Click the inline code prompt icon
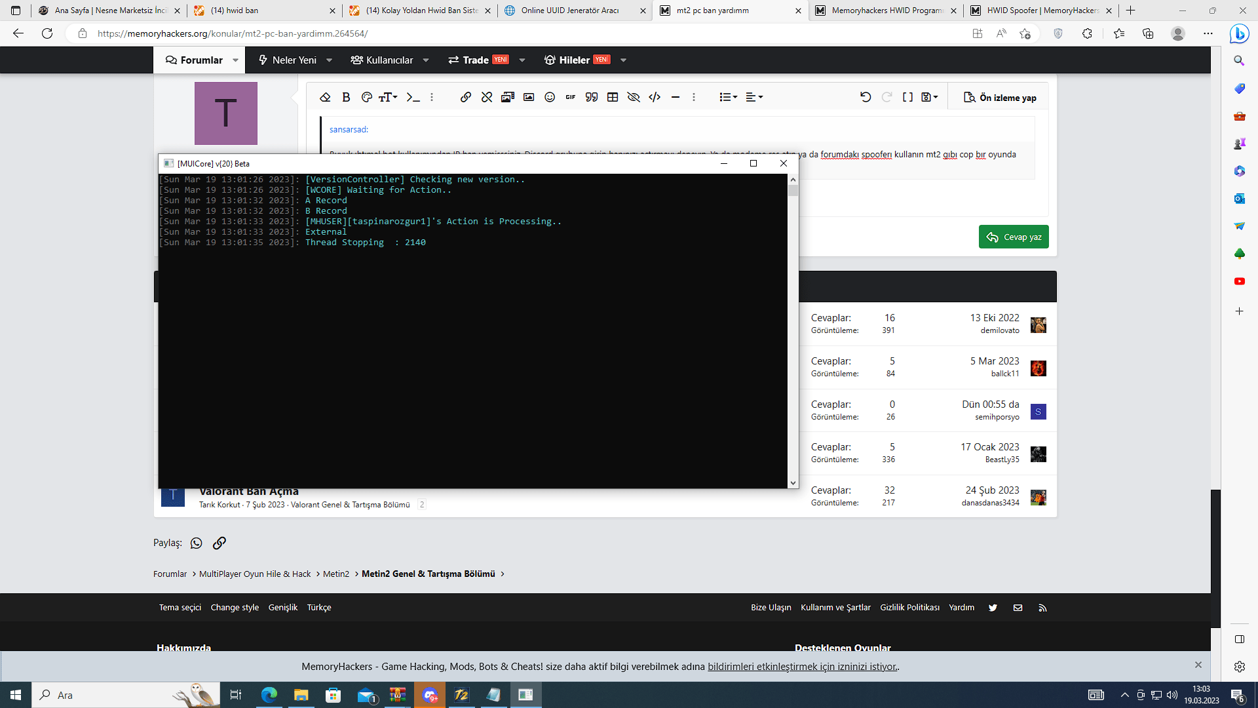1258x708 pixels. point(413,97)
